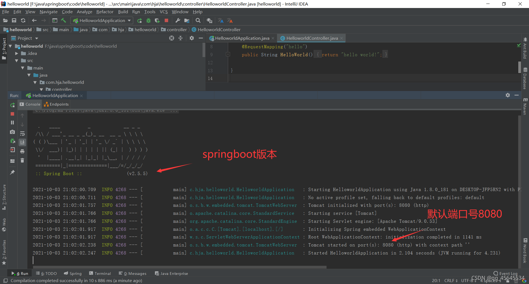This screenshot has height=284, width=529.
Task: Click the first translate icon in toolbar
Action: [221, 21]
